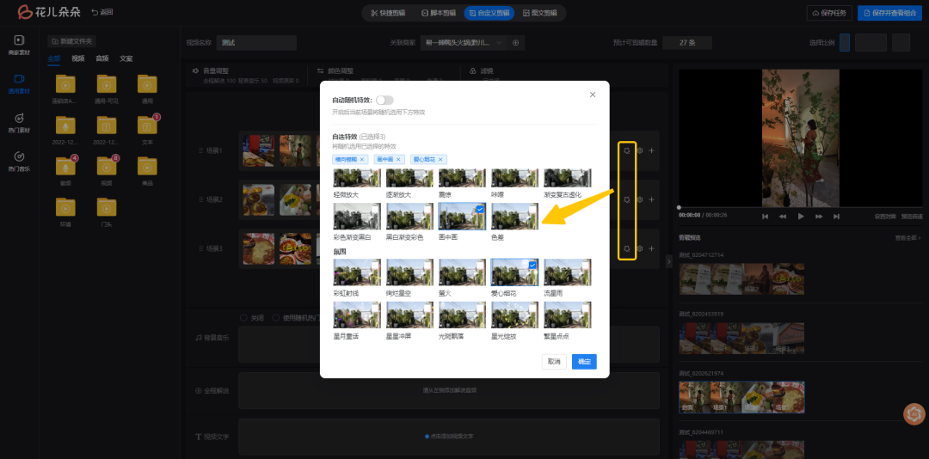
Task: Click the effects icon for 场景1
Action: click(x=627, y=151)
